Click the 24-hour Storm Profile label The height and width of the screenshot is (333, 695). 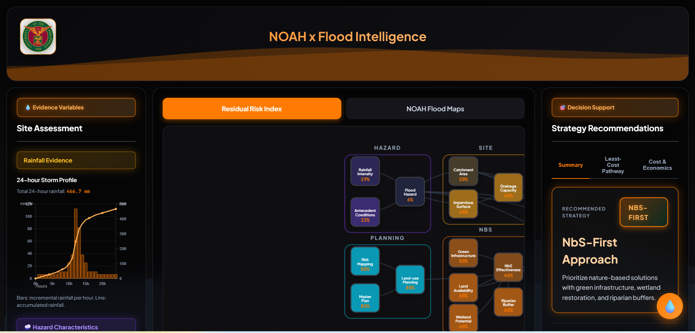tap(47, 180)
